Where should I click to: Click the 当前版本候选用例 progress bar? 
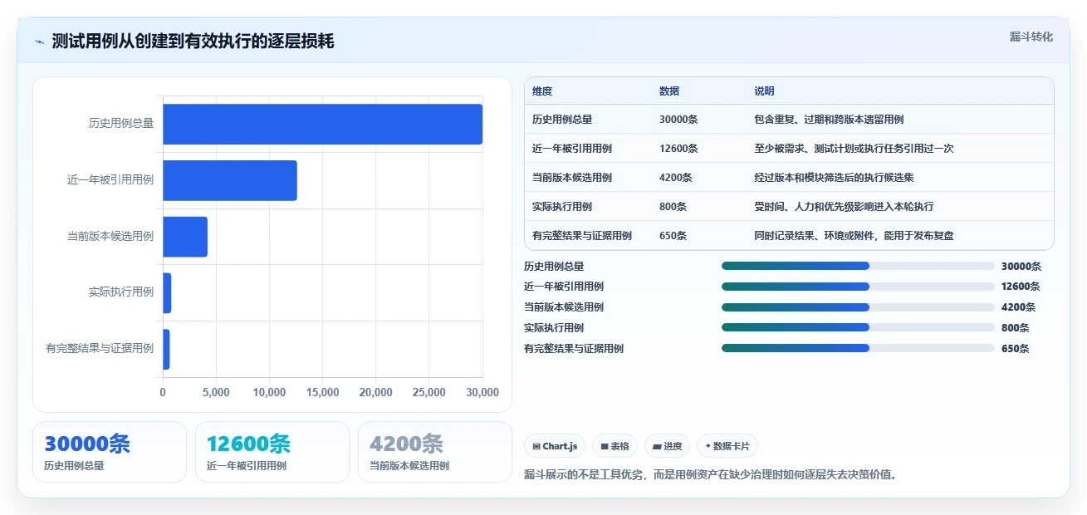pos(858,307)
